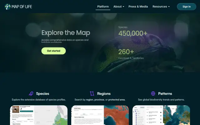Expand the About dropdown menu

click(x=119, y=7)
